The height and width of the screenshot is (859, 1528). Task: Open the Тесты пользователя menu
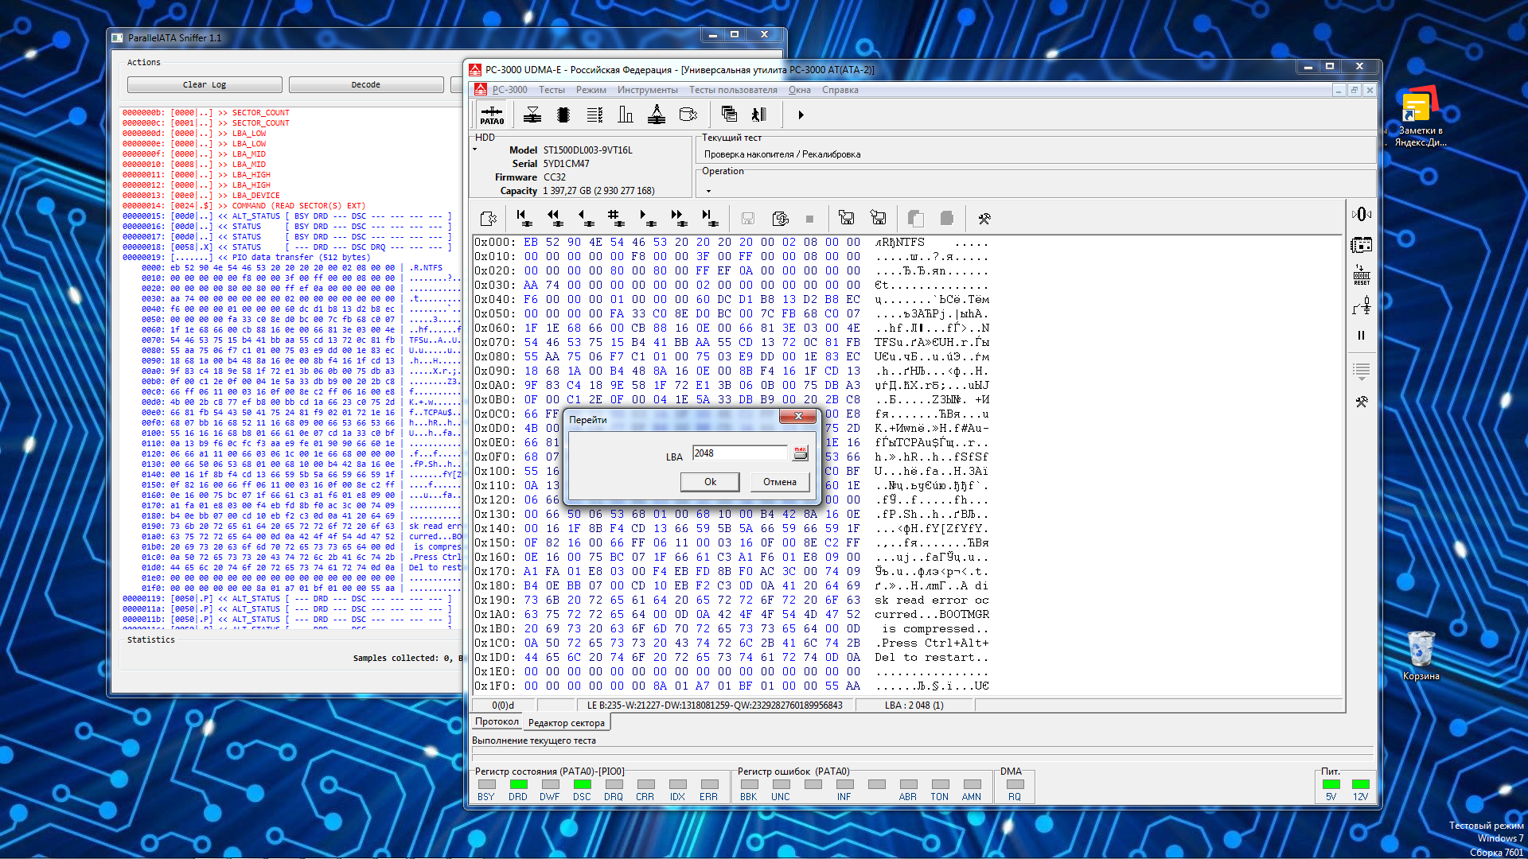tap(733, 90)
